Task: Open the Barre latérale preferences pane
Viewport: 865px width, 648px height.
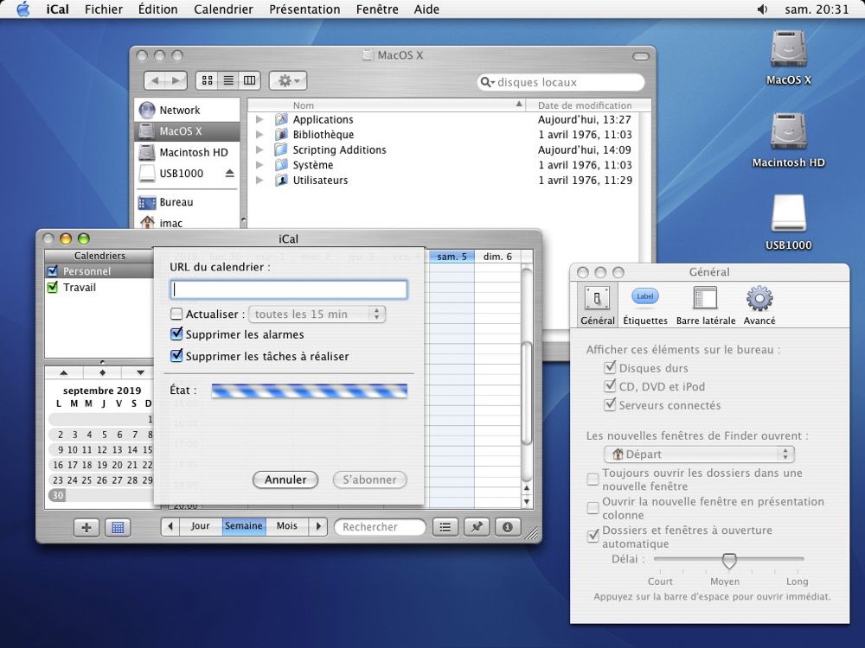Action: click(706, 305)
